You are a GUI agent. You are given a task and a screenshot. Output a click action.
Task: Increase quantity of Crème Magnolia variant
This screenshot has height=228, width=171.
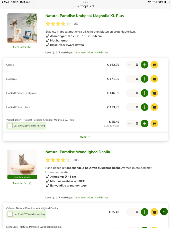(145, 65)
